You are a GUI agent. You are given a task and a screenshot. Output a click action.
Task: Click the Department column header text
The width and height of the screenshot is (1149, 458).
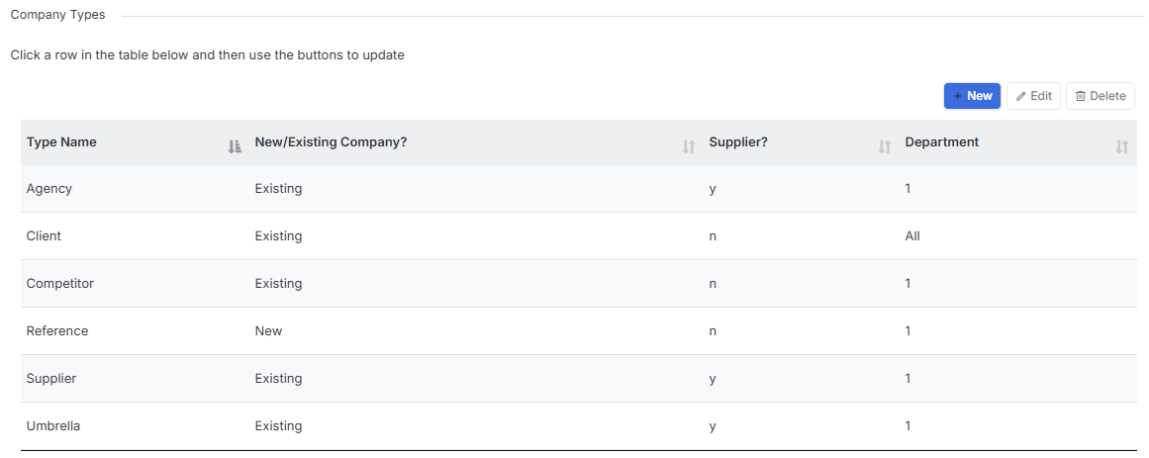pyautogui.click(x=941, y=142)
